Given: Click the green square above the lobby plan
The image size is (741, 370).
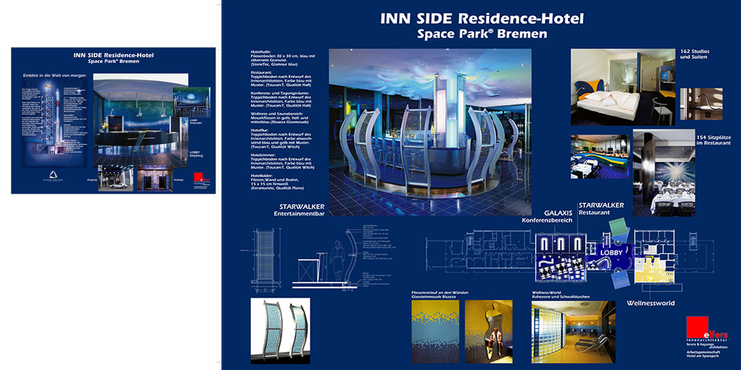Looking at the screenshot, I should click(x=618, y=229).
